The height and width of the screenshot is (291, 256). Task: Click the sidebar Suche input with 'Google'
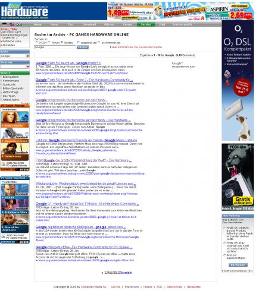coord(13,56)
